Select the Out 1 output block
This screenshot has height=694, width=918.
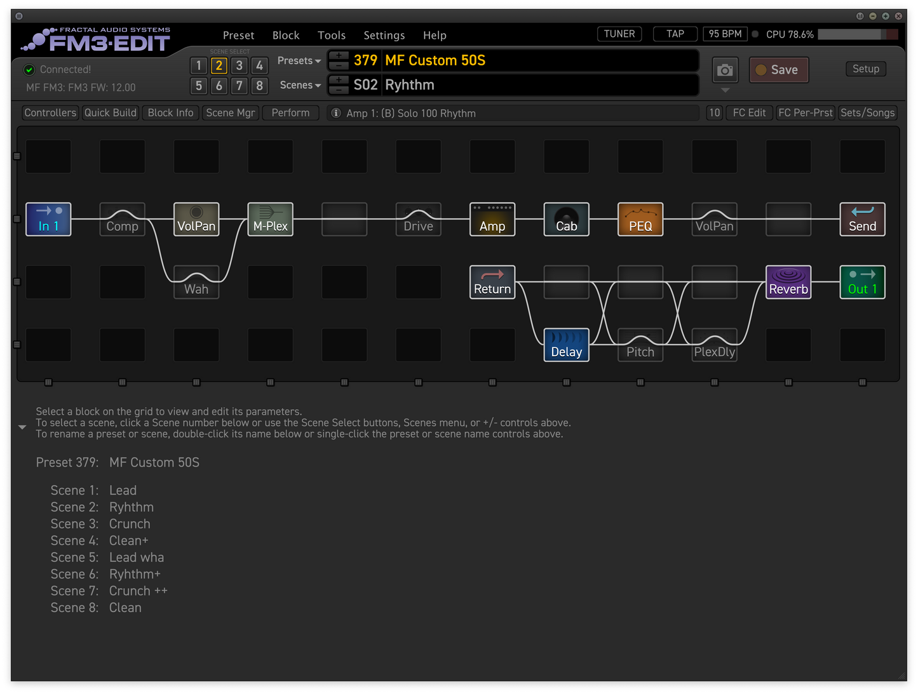[863, 282]
